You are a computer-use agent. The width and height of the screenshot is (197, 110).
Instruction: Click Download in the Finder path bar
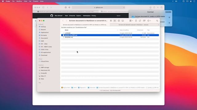[x=91, y=88]
